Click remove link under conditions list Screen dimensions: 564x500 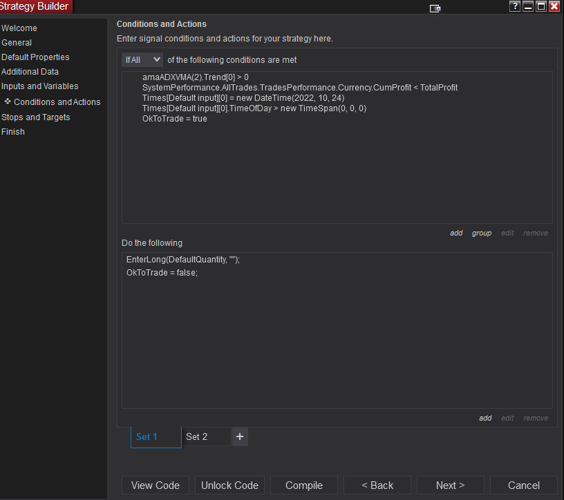pyautogui.click(x=536, y=233)
